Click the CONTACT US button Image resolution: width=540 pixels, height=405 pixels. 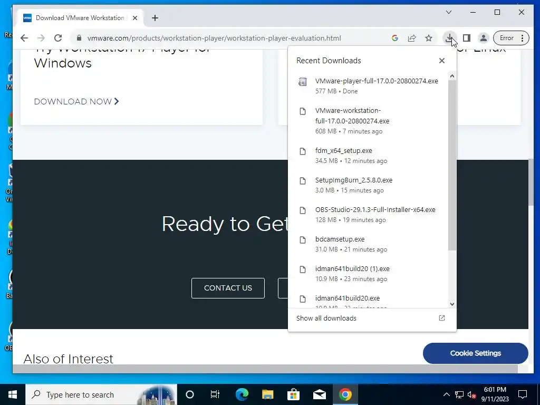coord(228,288)
